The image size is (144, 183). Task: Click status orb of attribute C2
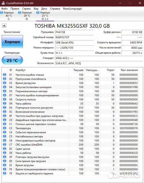[4, 128]
